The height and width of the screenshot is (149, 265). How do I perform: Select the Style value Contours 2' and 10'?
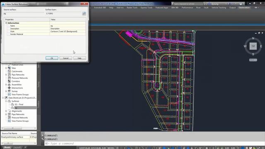pos(67,31)
